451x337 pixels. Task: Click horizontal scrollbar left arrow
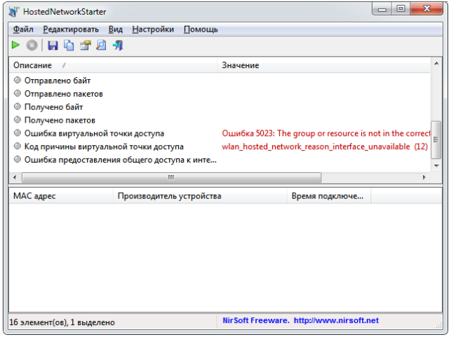coord(15,177)
